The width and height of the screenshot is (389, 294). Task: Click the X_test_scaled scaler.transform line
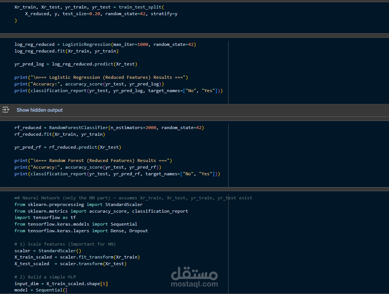[x=70, y=264]
